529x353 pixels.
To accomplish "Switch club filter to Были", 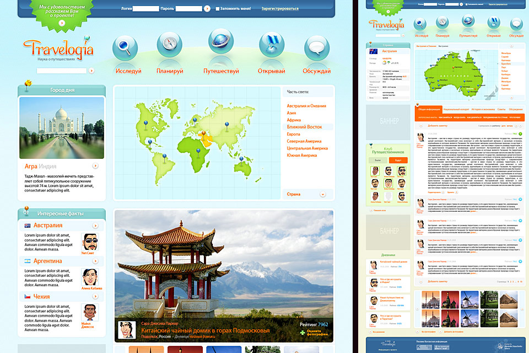I will [378, 160].
